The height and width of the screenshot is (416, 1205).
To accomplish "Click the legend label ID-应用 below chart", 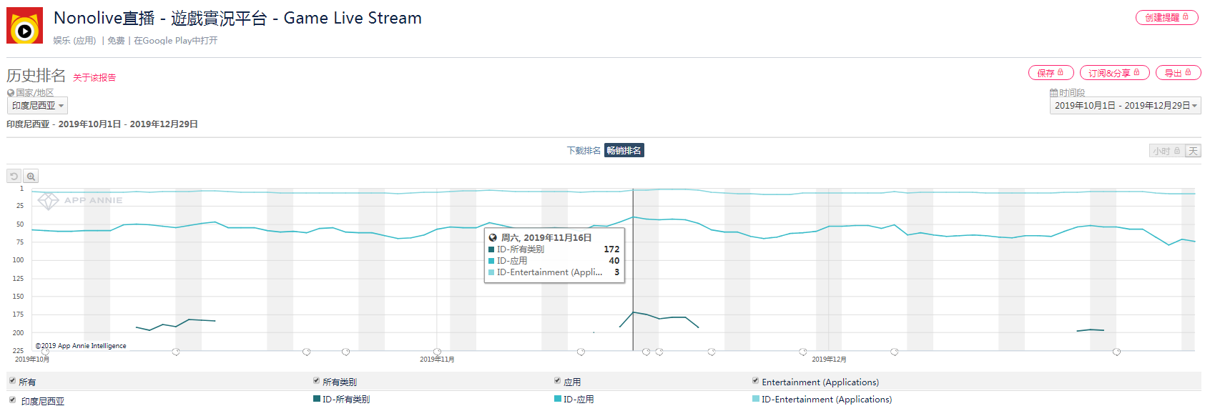I will [579, 400].
